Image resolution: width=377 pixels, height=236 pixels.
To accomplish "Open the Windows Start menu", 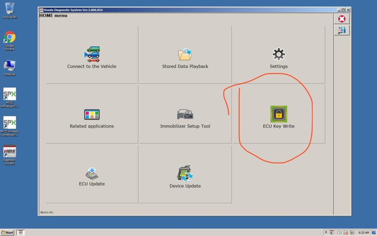I will click(7, 232).
